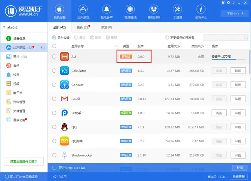
Task: Switch to 修复 (0) tab
Action: tap(107, 27)
